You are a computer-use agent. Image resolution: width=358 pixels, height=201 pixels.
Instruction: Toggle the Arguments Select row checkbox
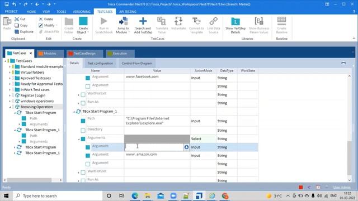(83, 139)
